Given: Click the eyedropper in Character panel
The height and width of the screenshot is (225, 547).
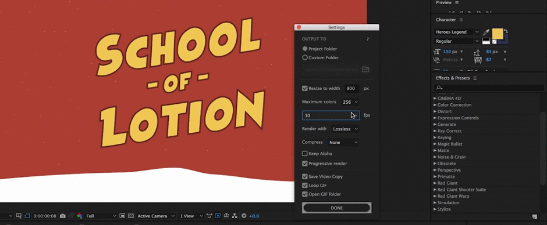Looking at the screenshot, I should [486, 32].
